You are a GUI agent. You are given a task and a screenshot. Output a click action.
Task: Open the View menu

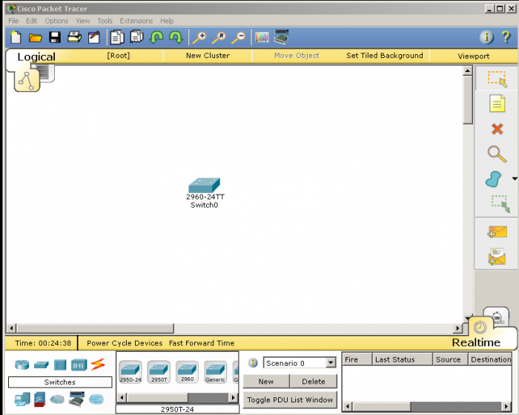tap(83, 21)
